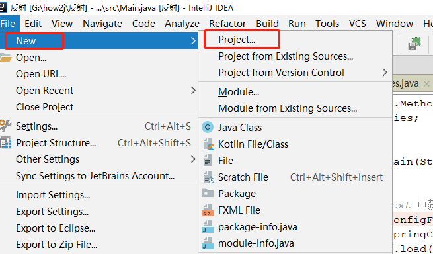This screenshot has width=433, height=254.
Task: Expand the Open Recent submenu arrow
Action: [x=193, y=91]
